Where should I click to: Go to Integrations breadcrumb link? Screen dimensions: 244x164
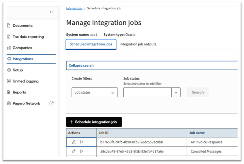point(74,8)
